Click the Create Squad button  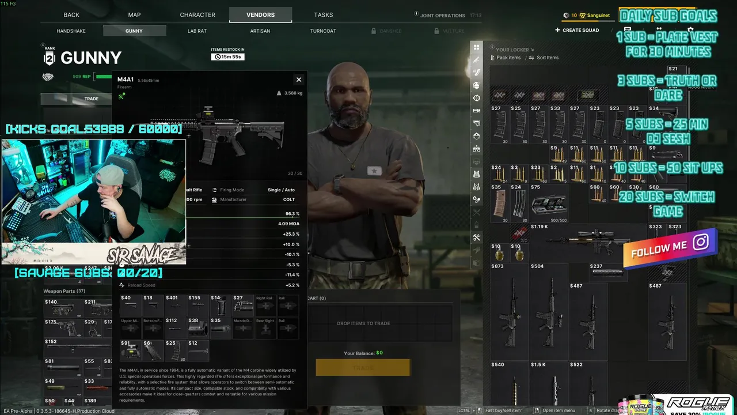click(577, 30)
